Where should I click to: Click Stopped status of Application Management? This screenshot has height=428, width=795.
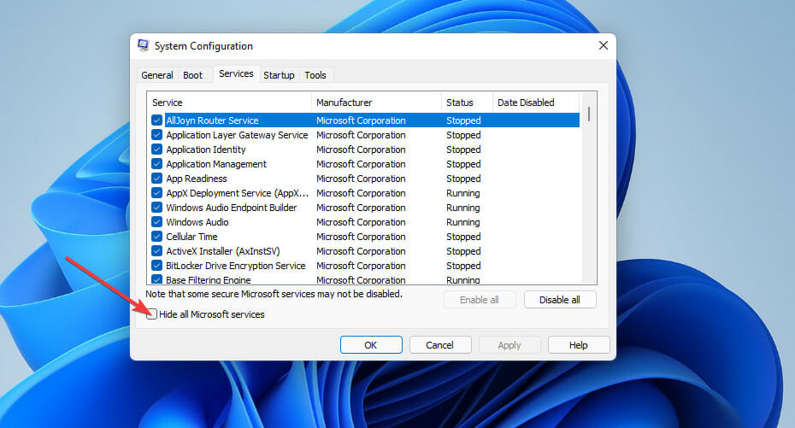[x=463, y=164]
